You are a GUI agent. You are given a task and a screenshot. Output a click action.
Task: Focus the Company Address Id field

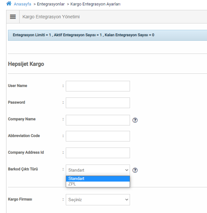click(x=98, y=153)
